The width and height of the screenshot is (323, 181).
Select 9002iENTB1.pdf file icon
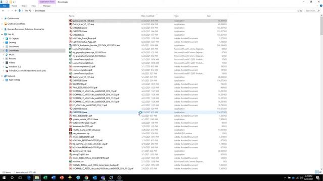(x=70, y=84)
